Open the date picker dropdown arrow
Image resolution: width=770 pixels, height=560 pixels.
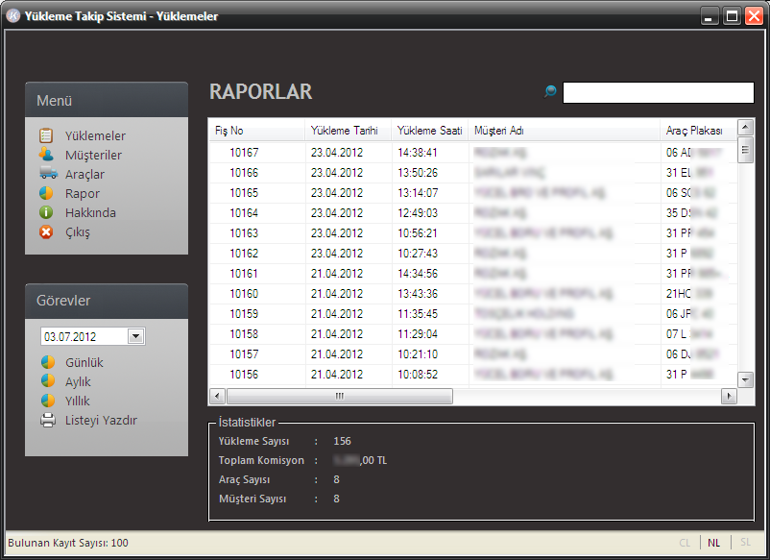(x=135, y=336)
